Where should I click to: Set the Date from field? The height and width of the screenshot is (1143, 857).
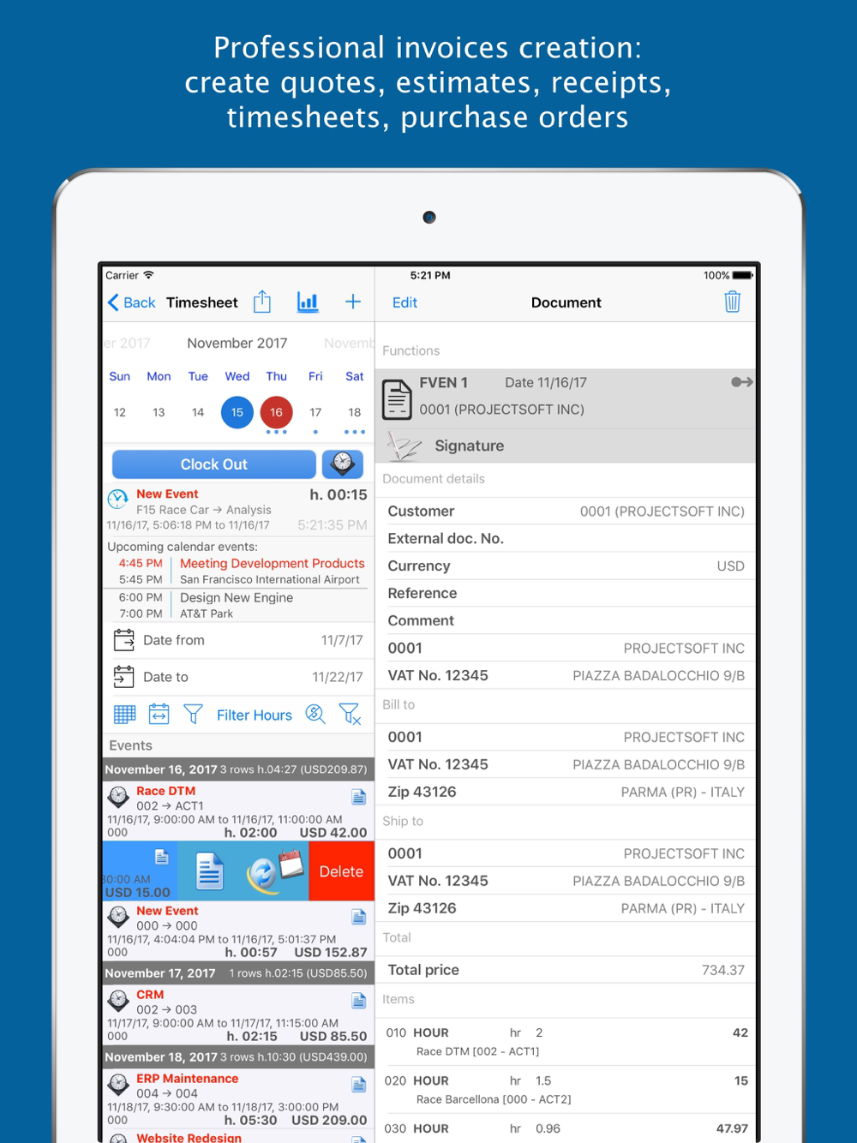pos(238,640)
